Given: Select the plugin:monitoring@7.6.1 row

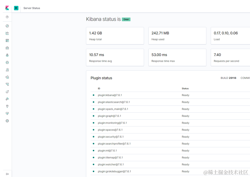Looking at the screenshot, I should pos(170,123).
